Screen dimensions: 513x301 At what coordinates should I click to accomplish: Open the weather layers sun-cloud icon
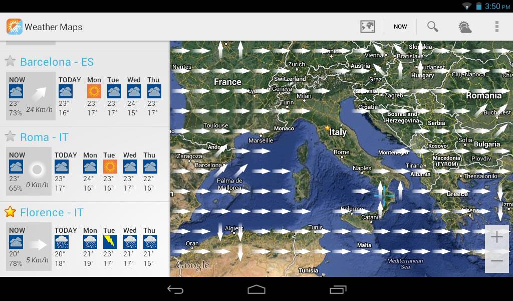464,27
